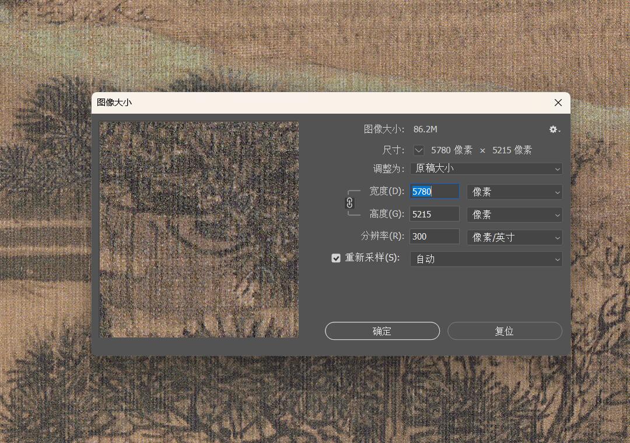Image resolution: width=630 pixels, height=443 pixels.
Task: Click the 分辨率(R): label
Action: point(382,236)
